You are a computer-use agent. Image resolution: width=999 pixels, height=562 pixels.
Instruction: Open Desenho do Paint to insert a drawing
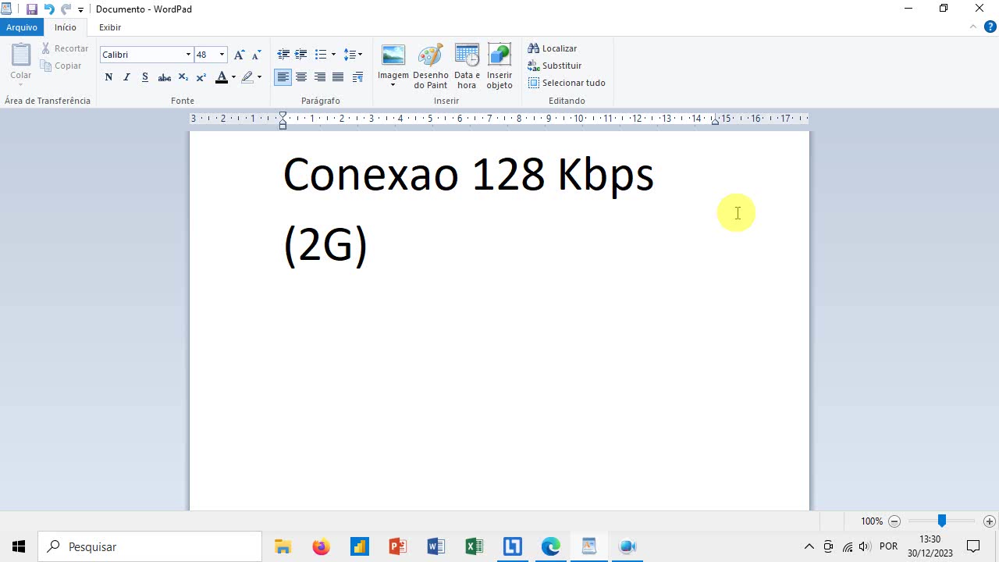(x=430, y=66)
